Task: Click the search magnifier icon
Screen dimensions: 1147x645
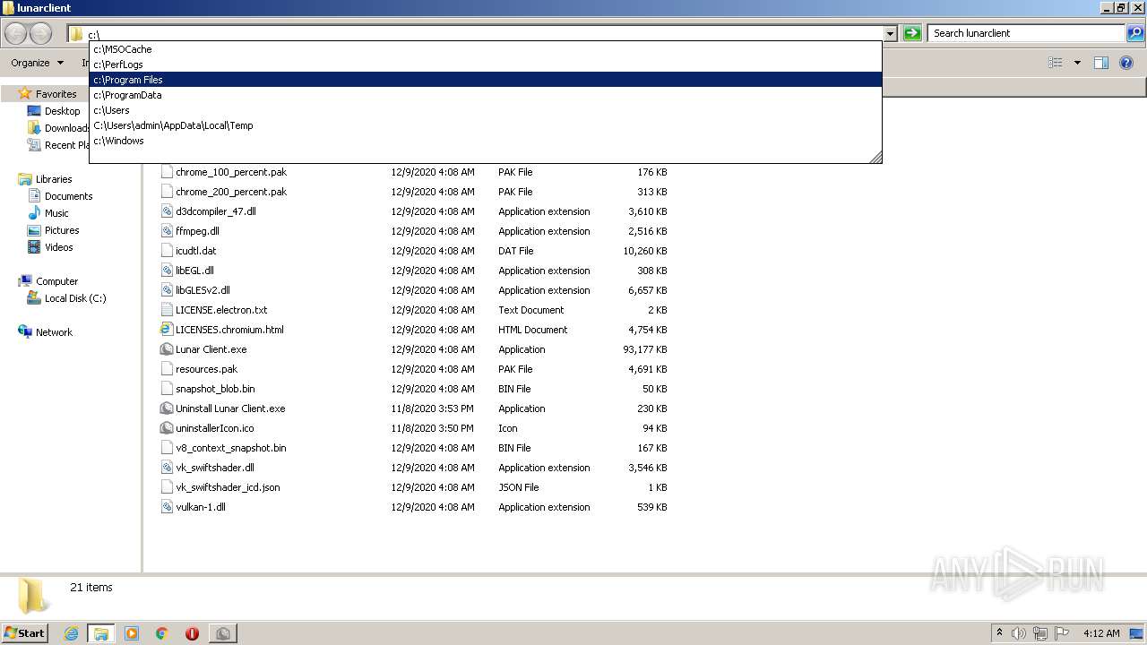Action: tap(1134, 33)
